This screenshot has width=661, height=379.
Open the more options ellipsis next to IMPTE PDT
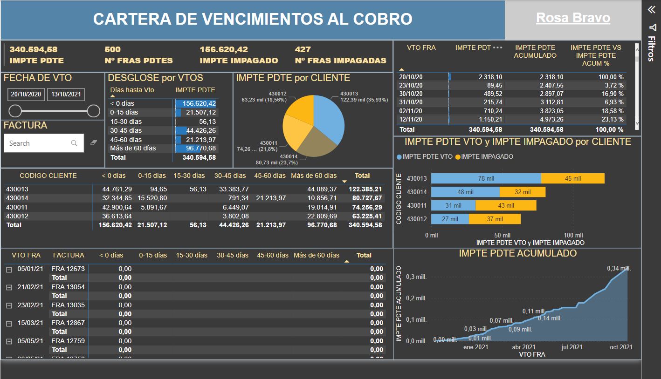pos(497,47)
